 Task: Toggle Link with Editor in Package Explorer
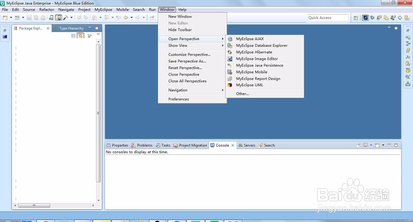tap(81, 36)
